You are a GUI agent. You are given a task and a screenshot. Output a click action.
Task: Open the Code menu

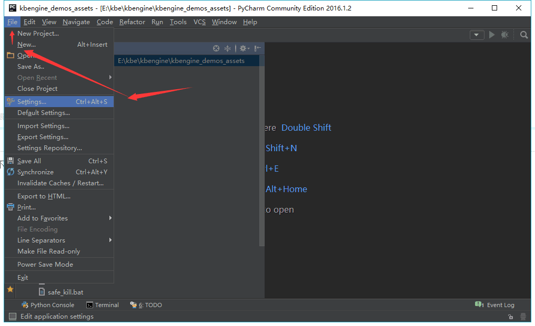(105, 22)
